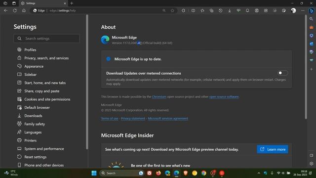Image resolution: width=316 pixels, height=178 pixels.
Task: Click the Learn more button
Action: point(273,149)
